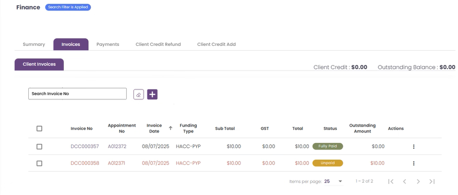Viewport: 458px width, 195px height.
Task: Open invoice link DCC000358
Action: pos(84,163)
